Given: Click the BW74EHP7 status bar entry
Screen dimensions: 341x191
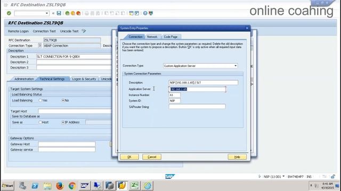Looking at the screenshot, I should (295, 177).
